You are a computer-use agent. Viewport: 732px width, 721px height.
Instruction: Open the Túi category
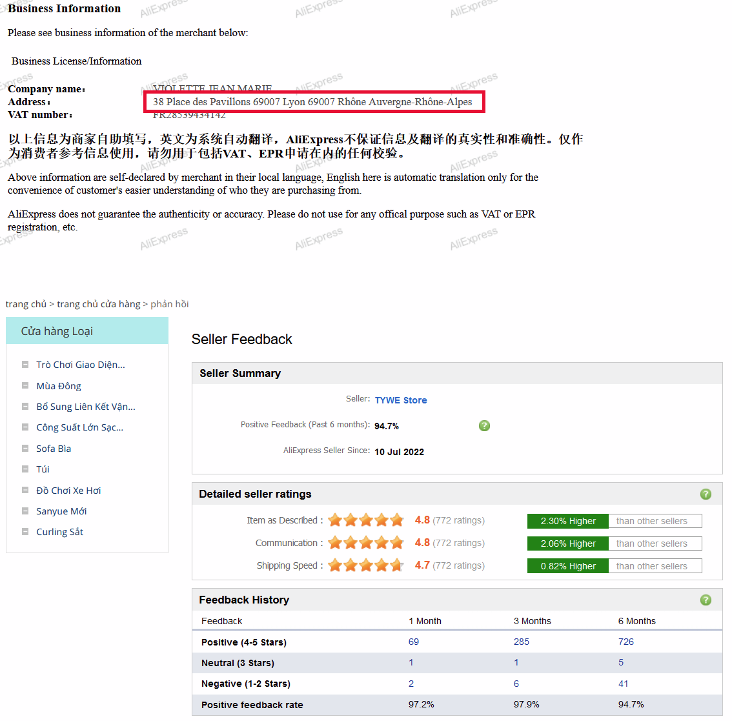click(43, 469)
